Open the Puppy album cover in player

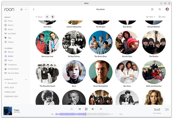(x=8, y=111)
